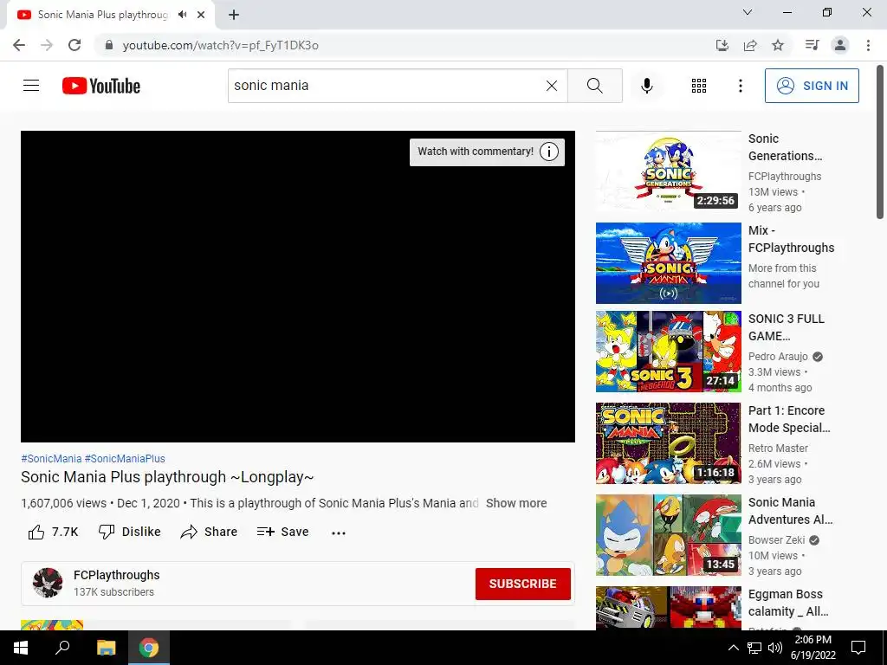Click the Dislike button
The width and height of the screenshot is (887, 665).
[130, 532]
